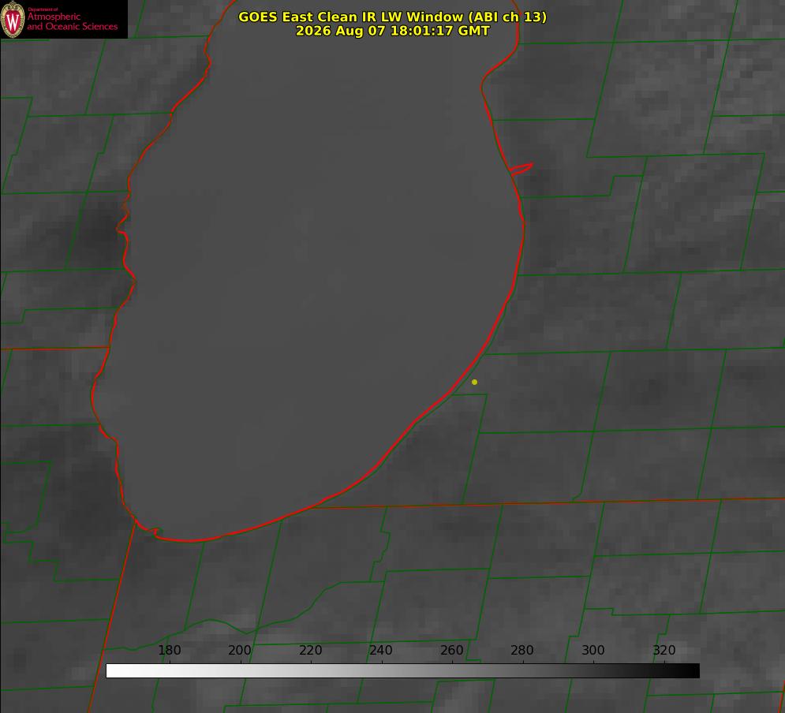Click the 280 value on the scale
This screenshot has width=785, height=713.
(x=521, y=650)
